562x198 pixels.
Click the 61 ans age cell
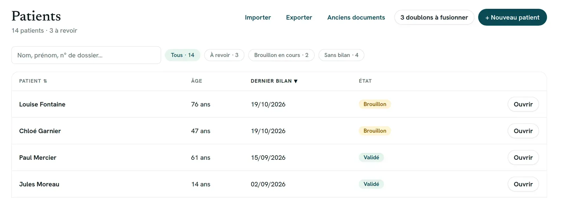[x=201, y=157]
